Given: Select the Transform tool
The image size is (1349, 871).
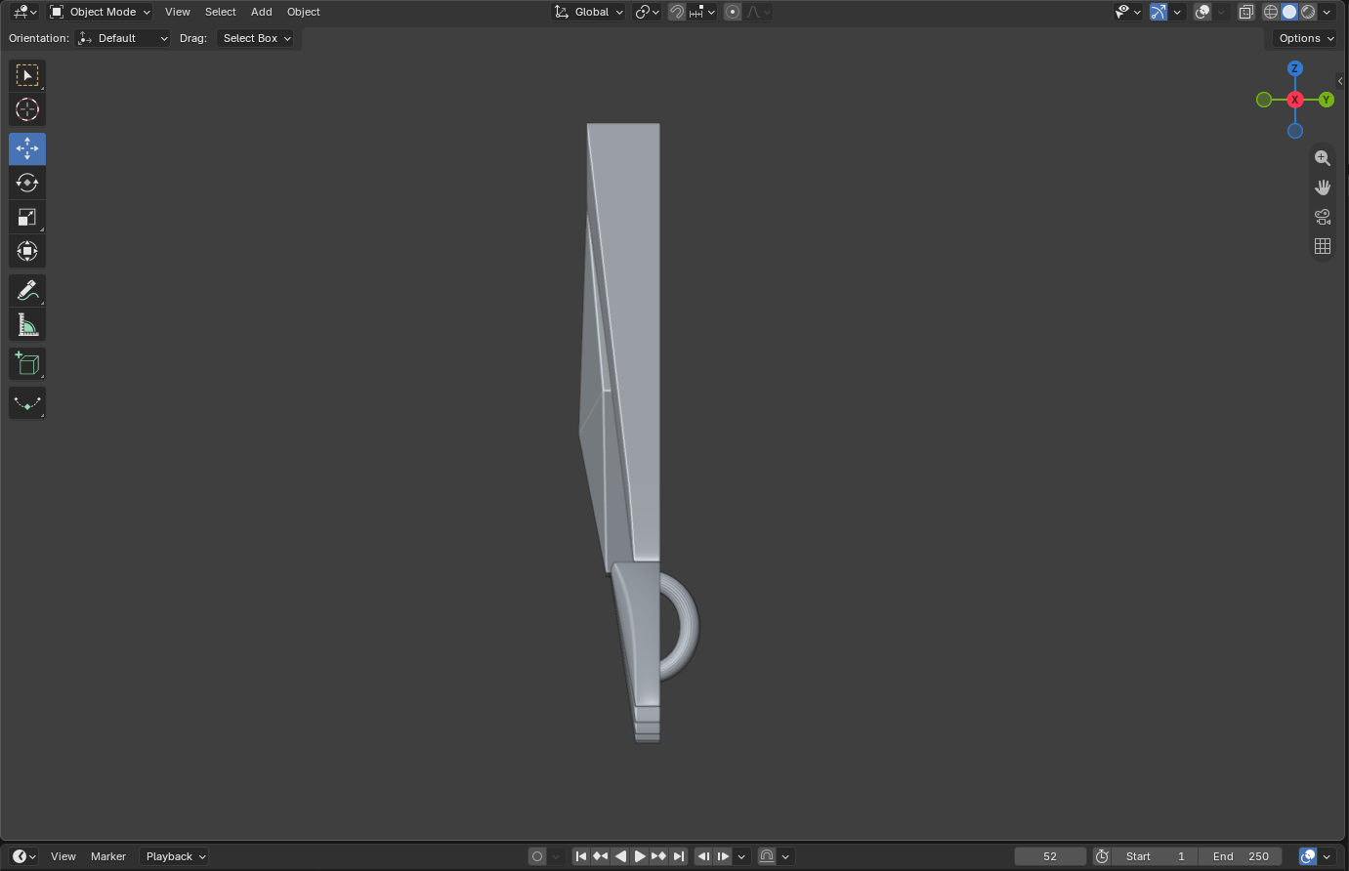Looking at the screenshot, I should pyautogui.click(x=27, y=251).
